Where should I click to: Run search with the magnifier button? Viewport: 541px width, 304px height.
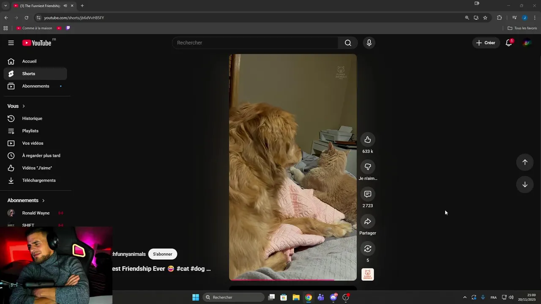(348, 43)
